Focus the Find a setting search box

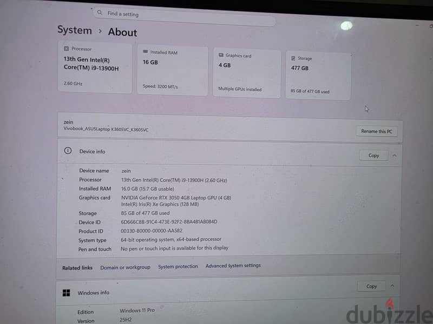click(x=185, y=17)
